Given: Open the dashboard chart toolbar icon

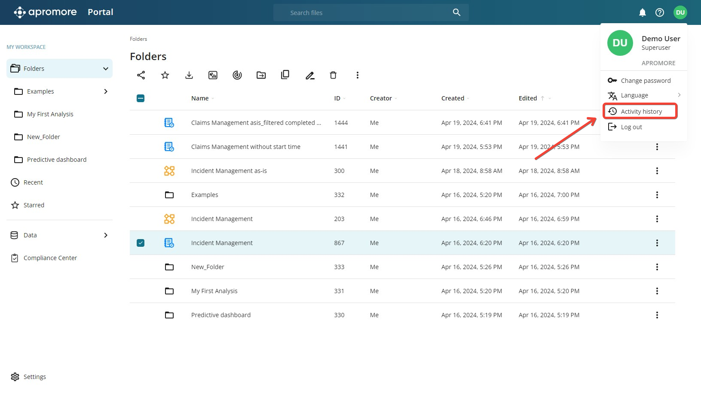Looking at the screenshot, I should click(213, 75).
